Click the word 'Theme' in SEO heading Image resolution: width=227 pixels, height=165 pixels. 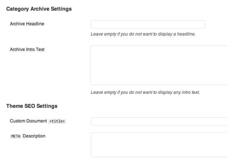tap(15, 106)
